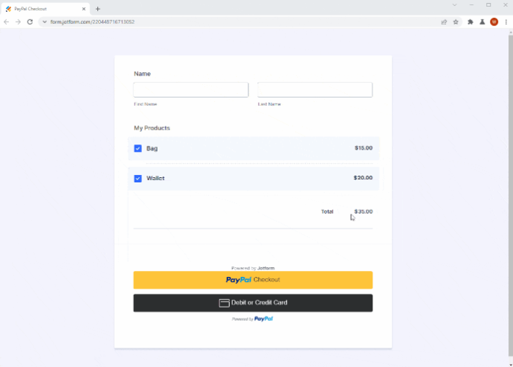The width and height of the screenshot is (513, 367).
Task: Open the profile avatar W
Action: coord(494,22)
